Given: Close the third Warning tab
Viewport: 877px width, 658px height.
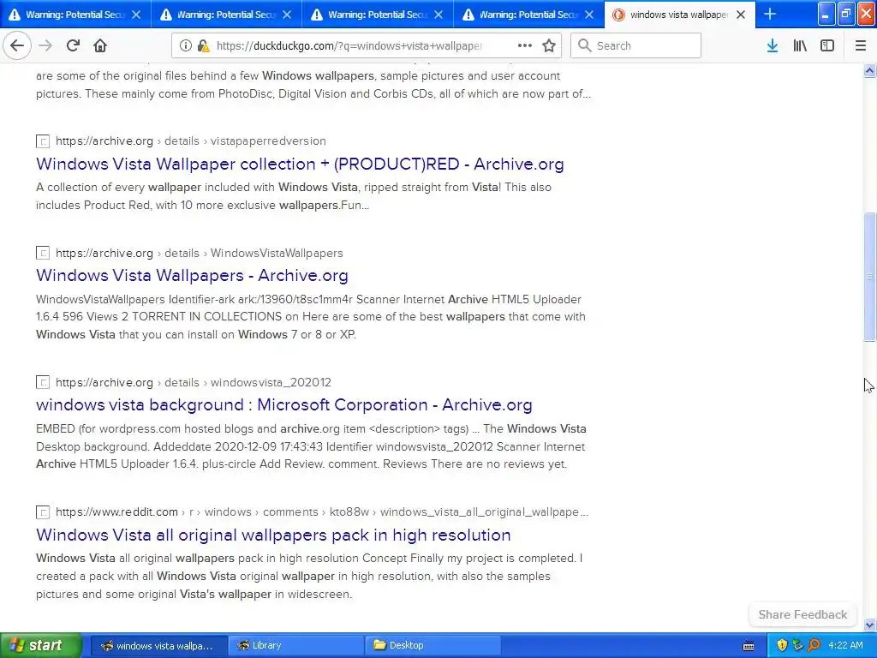Looking at the screenshot, I should 438,15.
